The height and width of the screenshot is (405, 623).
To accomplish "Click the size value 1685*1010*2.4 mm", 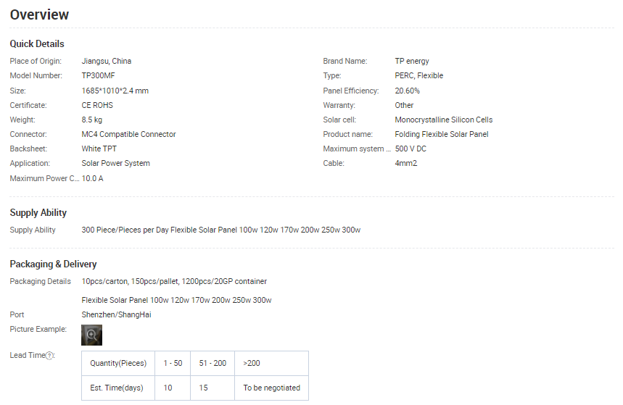I will [x=115, y=91].
